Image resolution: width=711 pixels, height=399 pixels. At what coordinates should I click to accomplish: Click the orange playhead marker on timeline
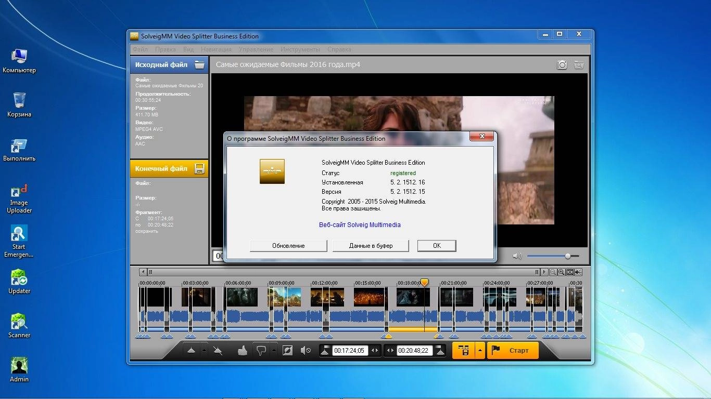tap(424, 283)
